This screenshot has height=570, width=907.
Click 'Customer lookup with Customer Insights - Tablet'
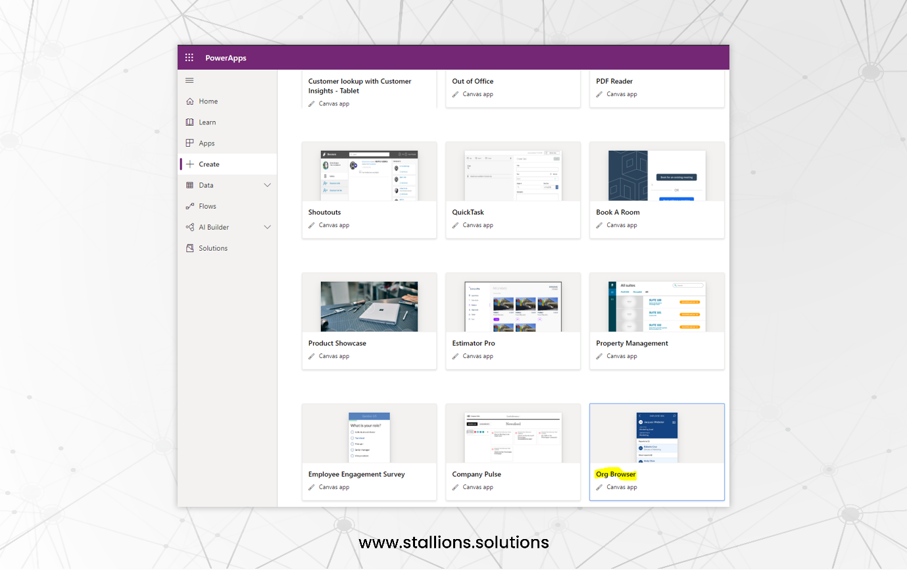pos(360,86)
